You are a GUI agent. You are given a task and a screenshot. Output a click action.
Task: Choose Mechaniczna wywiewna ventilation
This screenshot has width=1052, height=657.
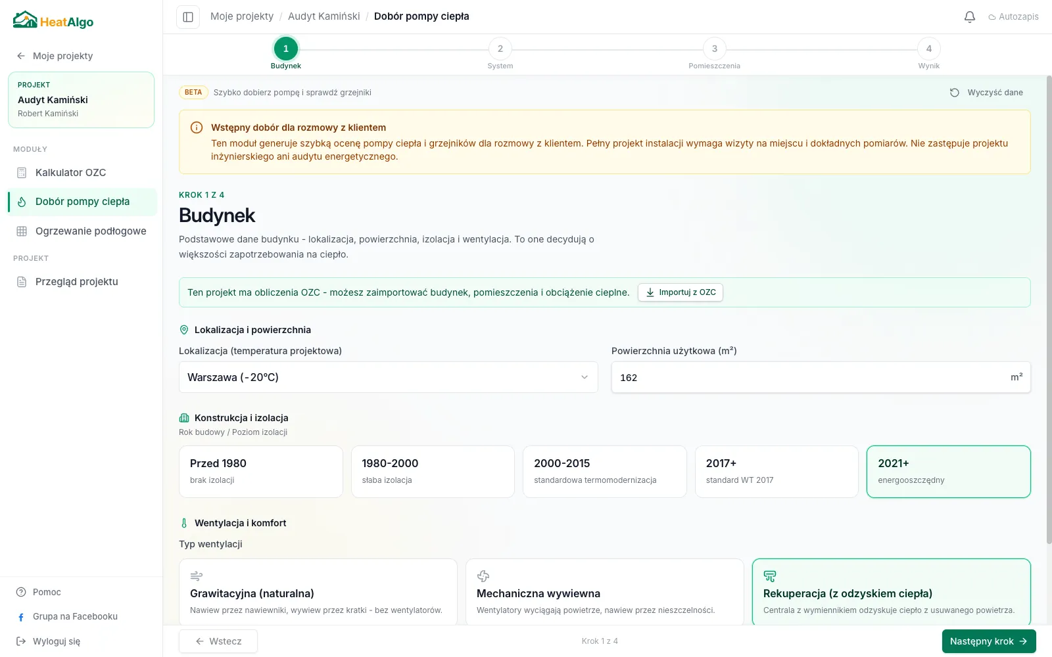tap(605, 592)
